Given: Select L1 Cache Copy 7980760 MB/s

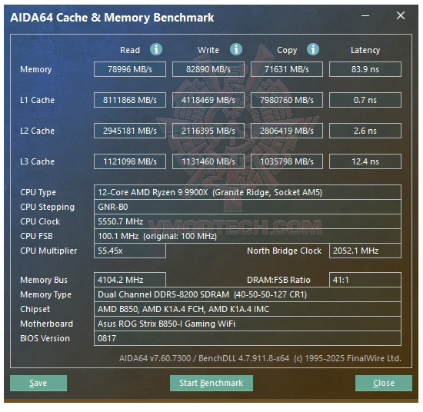Looking at the screenshot, I should [287, 100].
